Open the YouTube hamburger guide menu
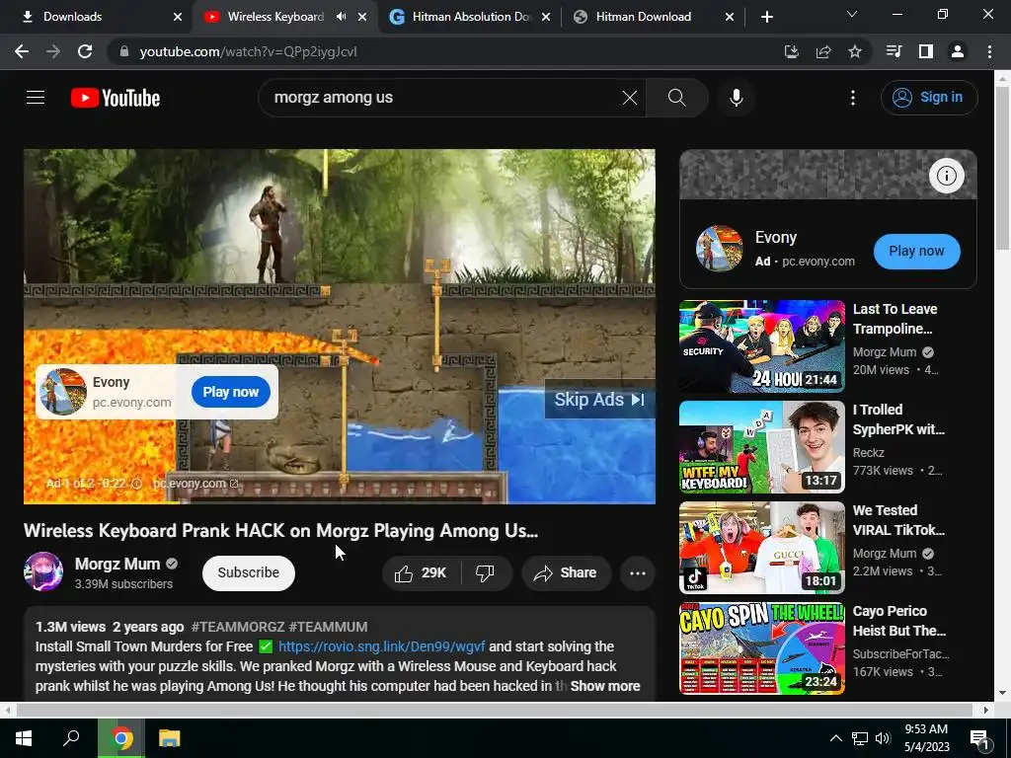The image size is (1011, 758). pyautogui.click(x=36, y=98)
